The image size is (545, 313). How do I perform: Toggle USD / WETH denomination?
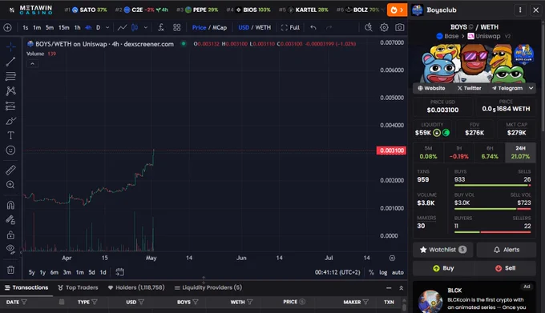pyautogui.click(x=254, y=27)
